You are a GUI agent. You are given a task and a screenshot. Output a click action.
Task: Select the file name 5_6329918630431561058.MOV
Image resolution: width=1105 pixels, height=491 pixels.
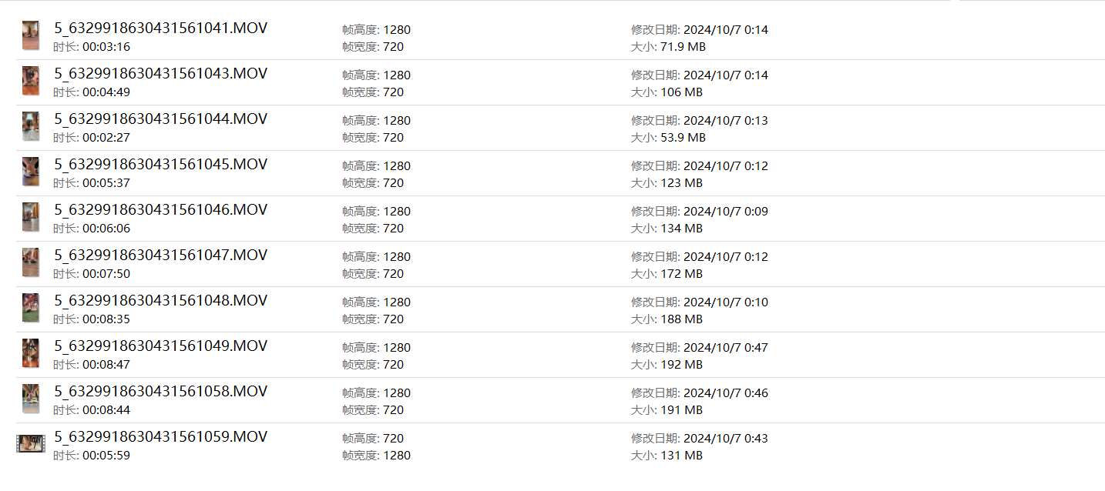click(x=160, y=392)
